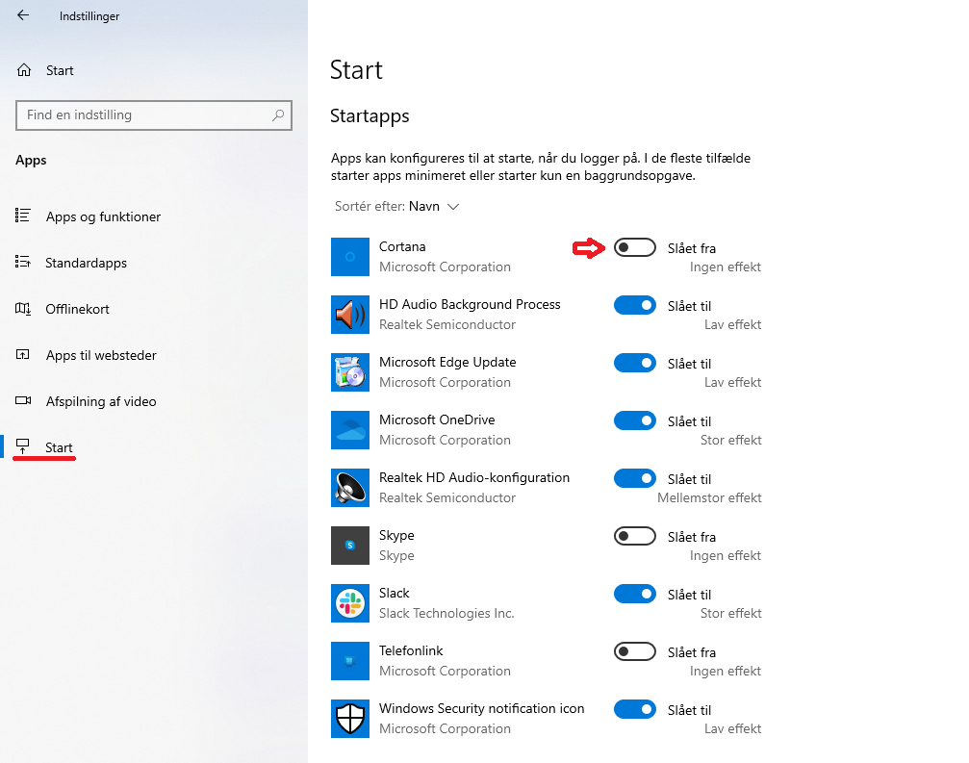The image size is (969, 763).
Task: Click the HD Audio Background Process name
Action: pos(470,304)
